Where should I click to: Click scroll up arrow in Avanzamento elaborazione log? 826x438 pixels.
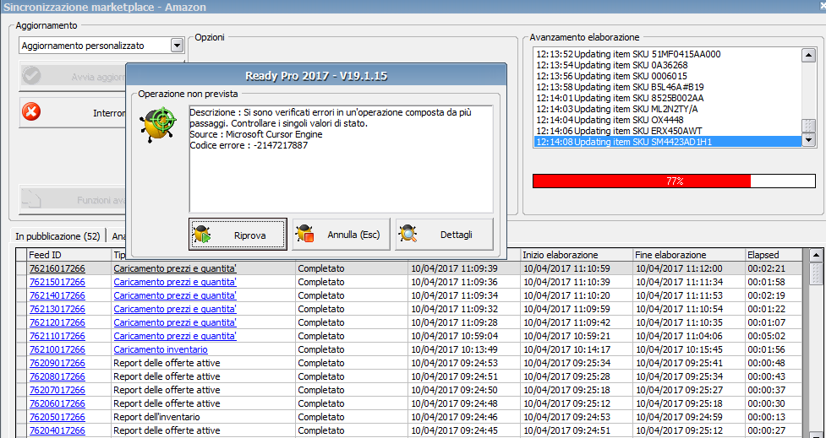click(x=807, y=55)
